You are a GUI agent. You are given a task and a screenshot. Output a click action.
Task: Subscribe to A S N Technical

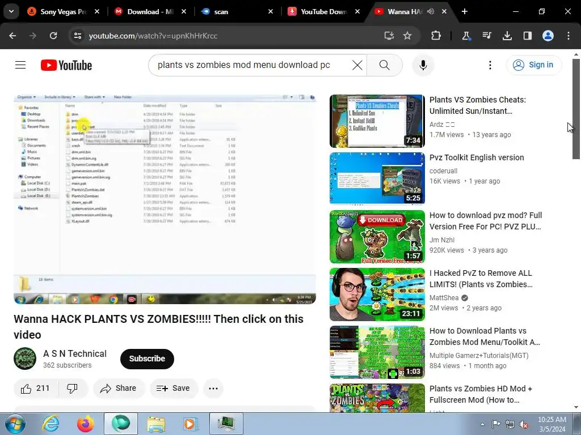147,359
